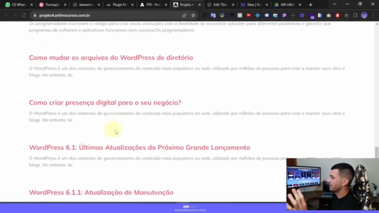
Task: Bookmark this page with the star
Action: [193, 15]
